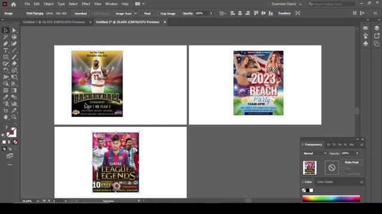Toggle Draw Behind mode
The height and width of the screenshot is (214, 382).
[10, 149]
